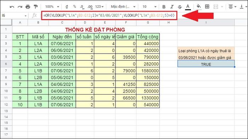Select the cell showing 1580000
The height and width of the screenshot is (139, 248).
148,71
